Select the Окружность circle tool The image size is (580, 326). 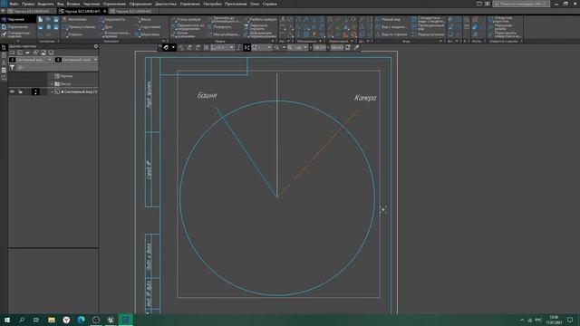[112, 19]
